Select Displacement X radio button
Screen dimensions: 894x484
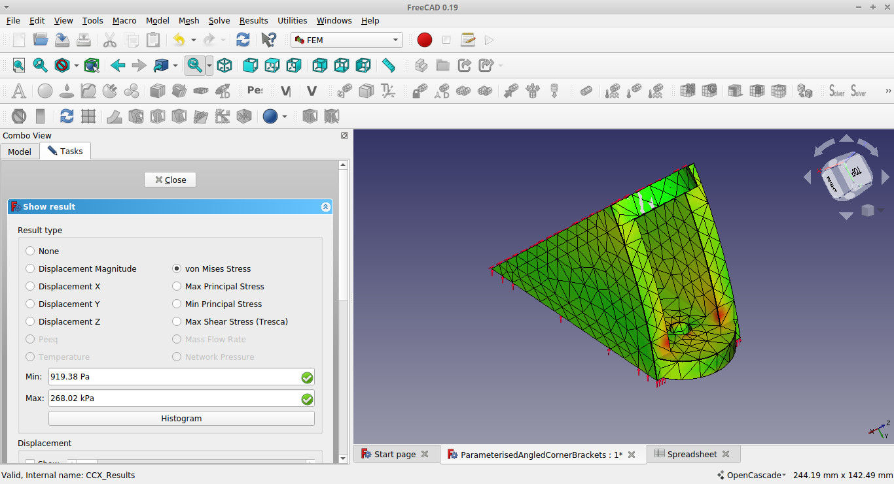click(30, 286)
